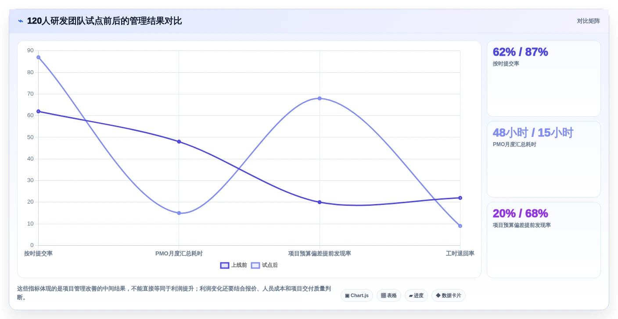618x319 pixels.
Task: Select the 进度 tag chip
Action: pyautogui.click(x=416, y=296)
